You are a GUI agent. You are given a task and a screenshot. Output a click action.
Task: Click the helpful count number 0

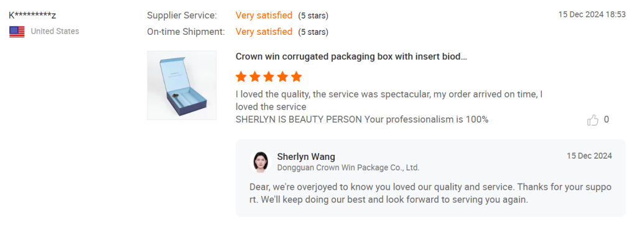[606, 119]
